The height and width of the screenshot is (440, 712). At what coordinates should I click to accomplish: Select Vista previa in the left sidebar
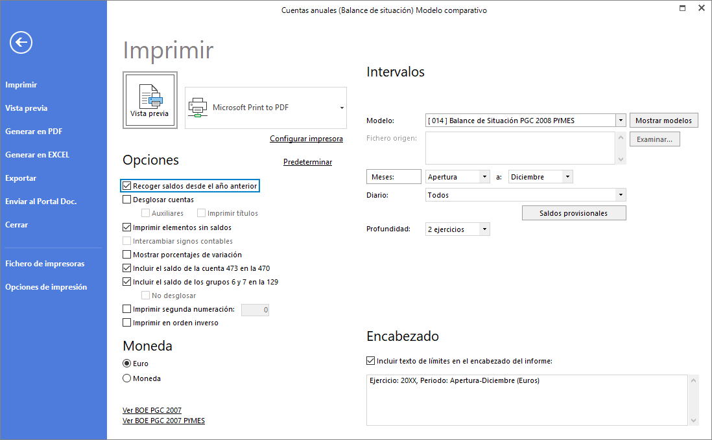27,108
